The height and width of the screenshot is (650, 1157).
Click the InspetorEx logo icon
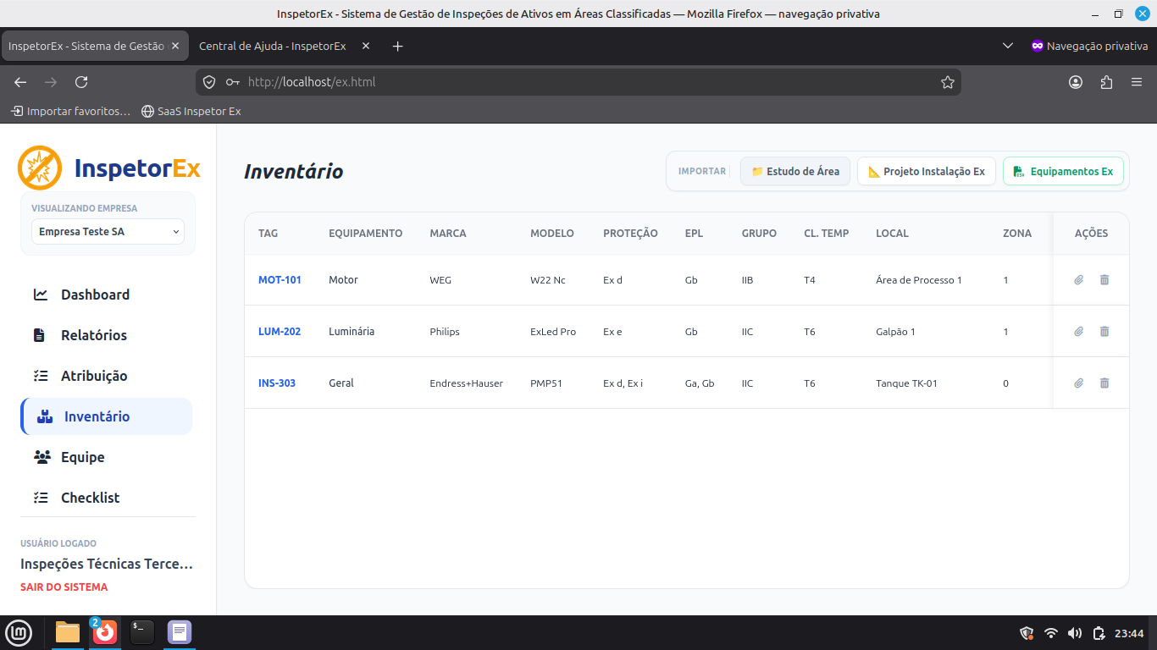(x=41, y=168)
